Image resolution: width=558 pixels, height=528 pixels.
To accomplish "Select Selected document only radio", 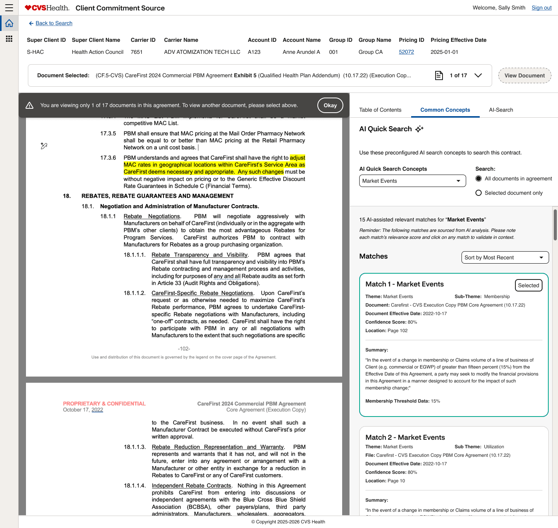I will (x=479, y=193).
